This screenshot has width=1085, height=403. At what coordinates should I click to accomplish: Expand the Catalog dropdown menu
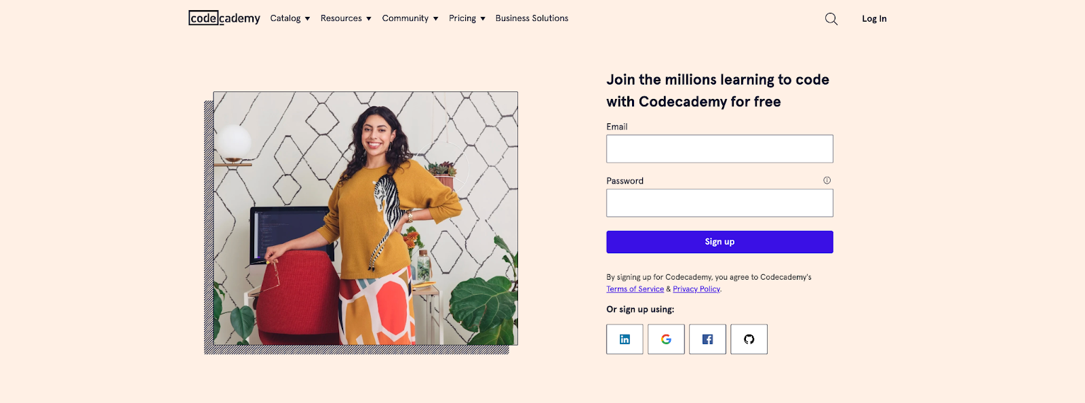(290, 18)
